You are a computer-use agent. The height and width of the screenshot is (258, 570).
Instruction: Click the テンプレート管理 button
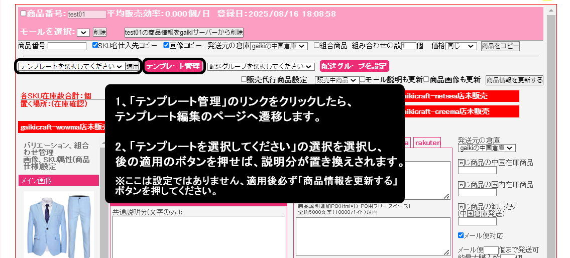click(173, 66)
